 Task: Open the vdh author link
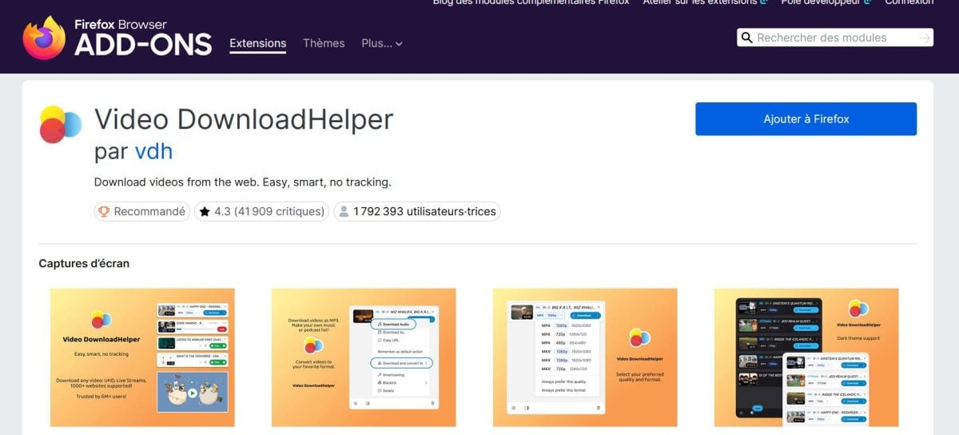tap(153, 151)
